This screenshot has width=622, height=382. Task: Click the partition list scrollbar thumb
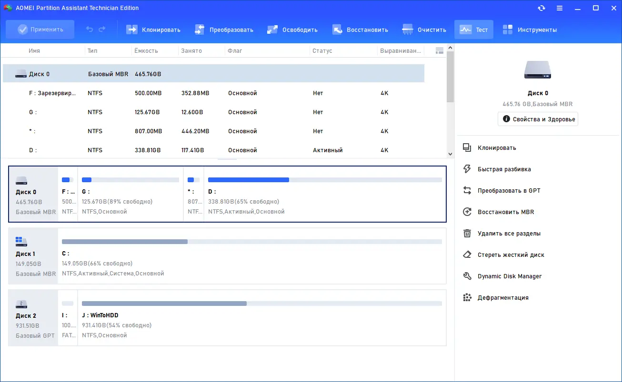(x=451, y=77)
